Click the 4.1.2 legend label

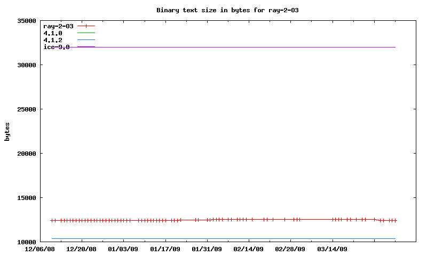tap(53, 40)
